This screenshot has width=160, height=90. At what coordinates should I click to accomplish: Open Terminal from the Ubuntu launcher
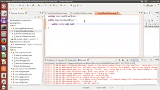(x=4, y=27)
